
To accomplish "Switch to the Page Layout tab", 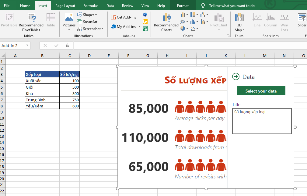I will (x=65, y=6).
